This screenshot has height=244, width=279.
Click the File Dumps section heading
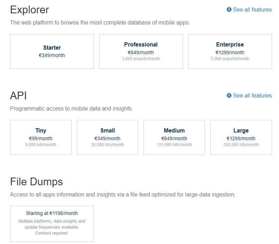pyautogui.click(x=37, y=182)
